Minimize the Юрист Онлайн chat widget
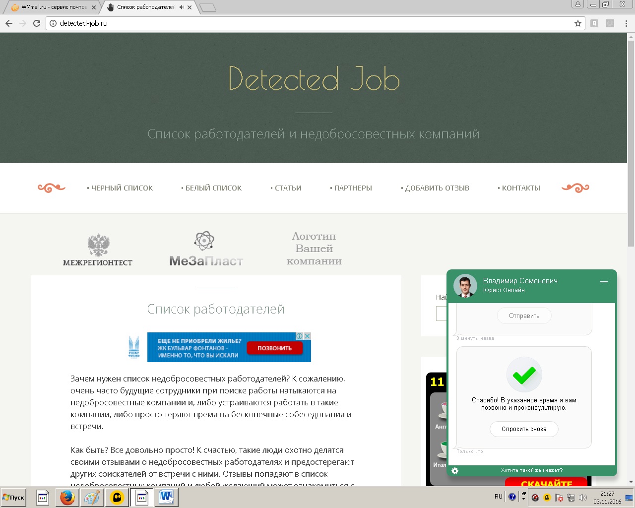 click(x=604, y=282)
